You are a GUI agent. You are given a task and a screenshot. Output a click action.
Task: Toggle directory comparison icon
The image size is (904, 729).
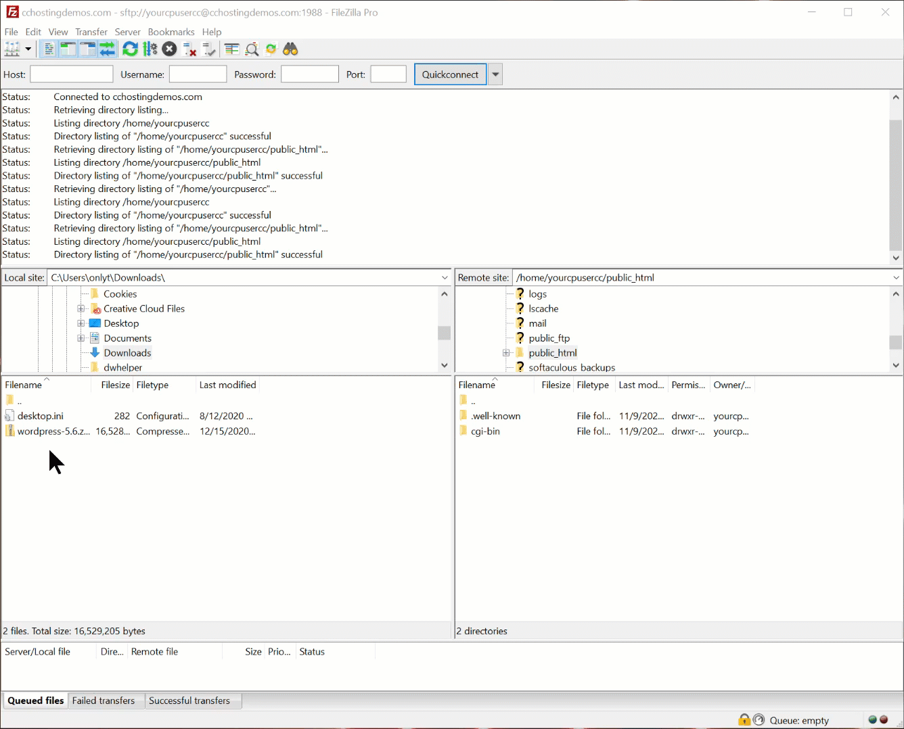252,49
